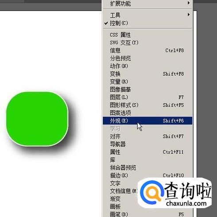The image size is (217, 217).
Task: Open 描边(K) stroke panel entry
Action: (147, 175)
